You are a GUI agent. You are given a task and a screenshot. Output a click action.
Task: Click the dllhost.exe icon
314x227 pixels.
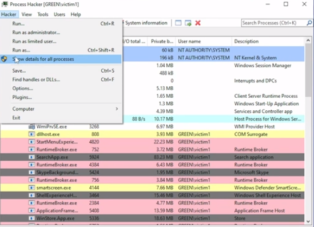point(31,134)
